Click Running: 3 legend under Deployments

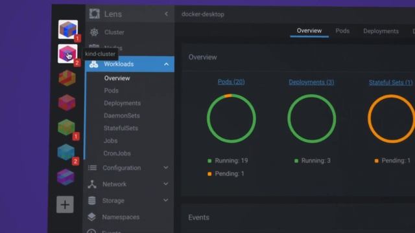coord(313,161)
